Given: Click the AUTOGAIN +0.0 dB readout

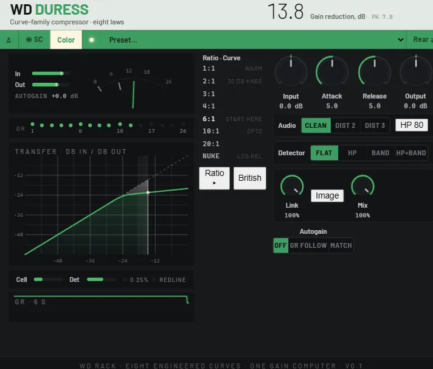Looking at the screenshot, I should (46, 96).
